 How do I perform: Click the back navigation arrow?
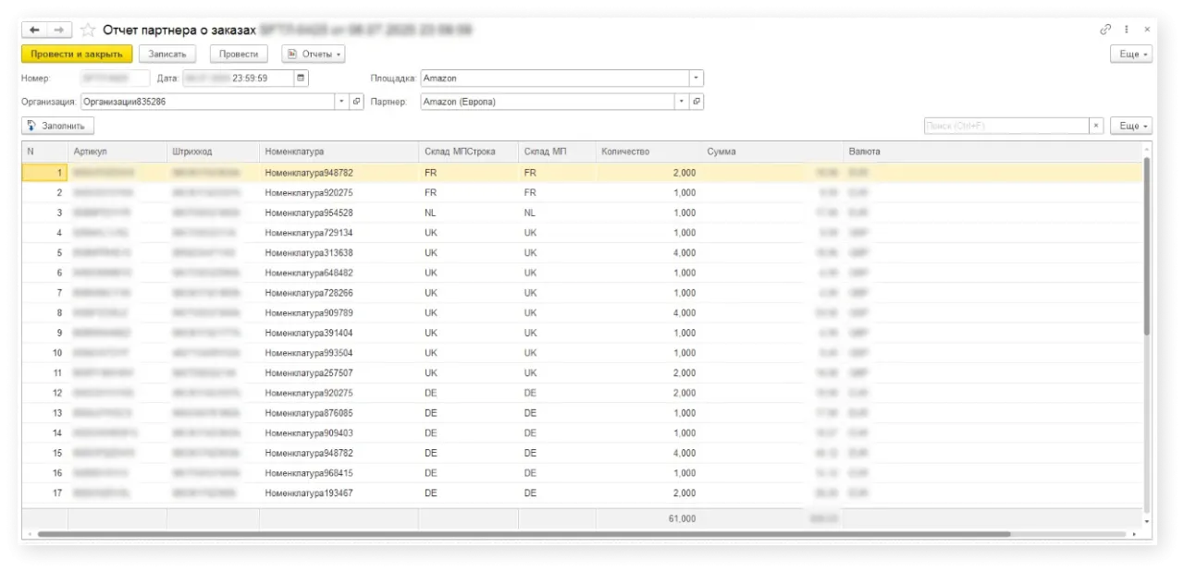tap(32, 29)
